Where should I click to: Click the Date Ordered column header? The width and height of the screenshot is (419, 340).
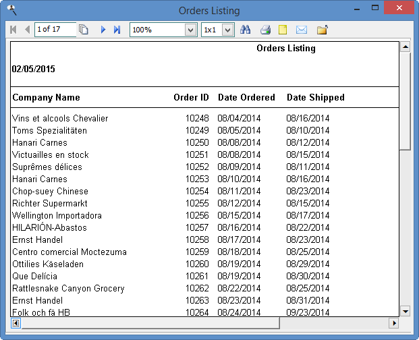[246, 98]
